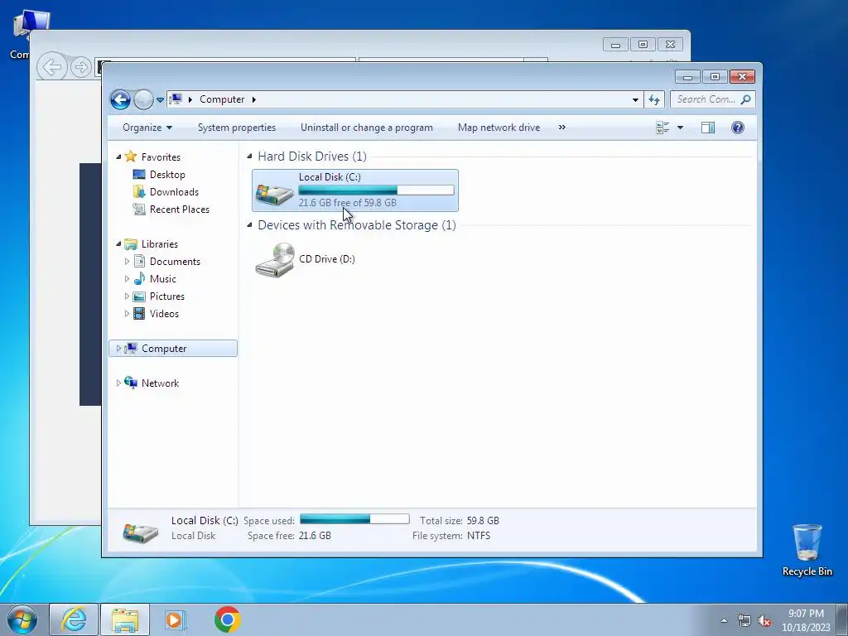848x636 pixels.
Task: Click the search magnifier icon
Action: (746, 99)
